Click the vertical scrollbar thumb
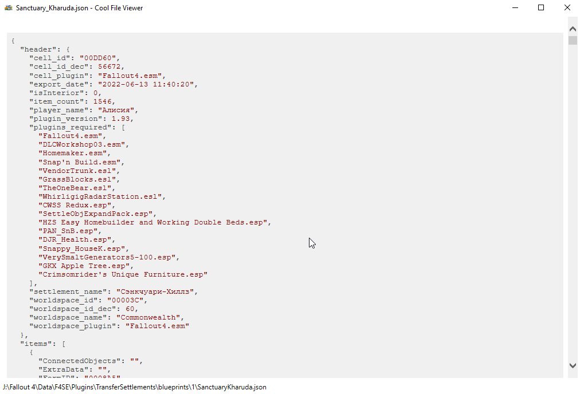 point(573,40)
